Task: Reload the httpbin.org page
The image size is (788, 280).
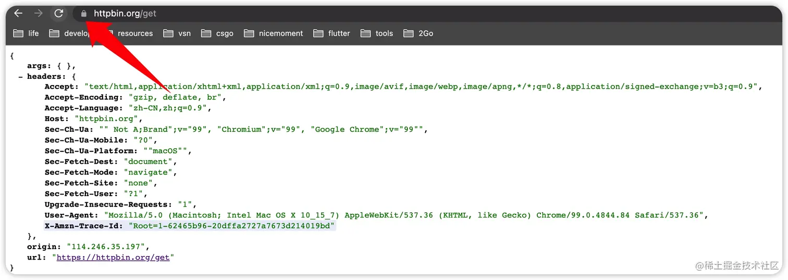Action: (x=59, y=14)
